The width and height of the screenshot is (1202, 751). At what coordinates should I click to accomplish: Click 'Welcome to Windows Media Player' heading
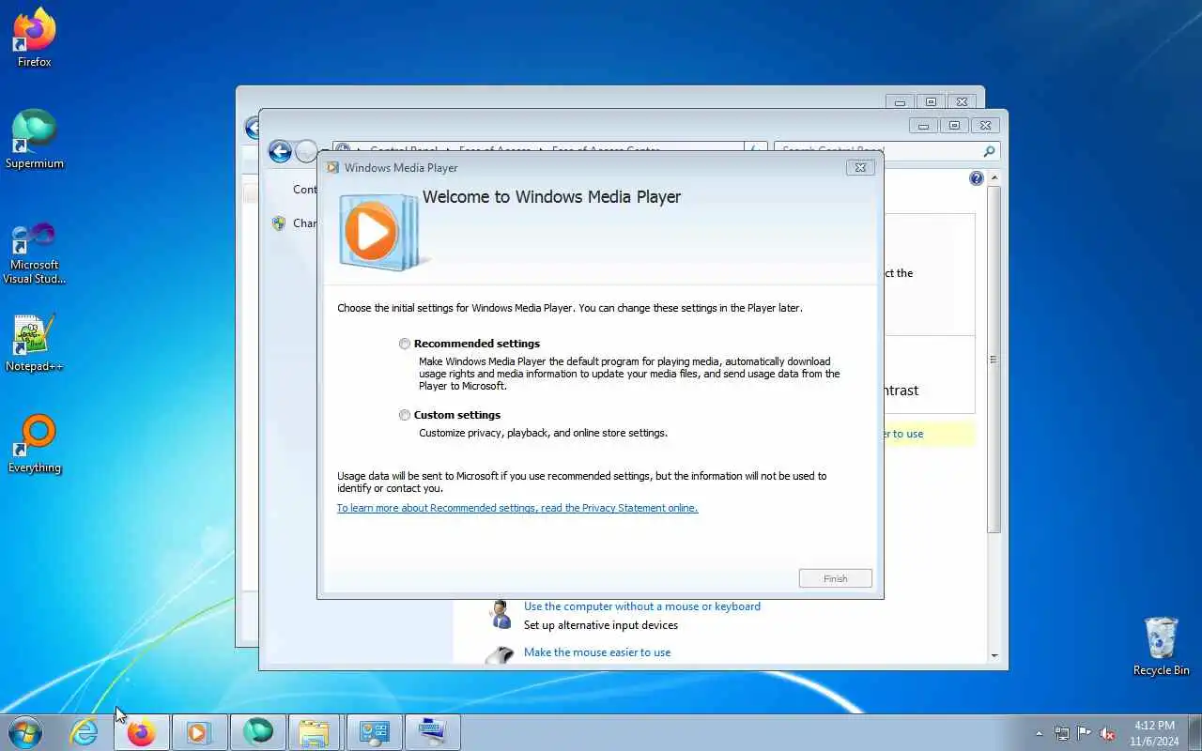pyautogui.click(x=551, y=197)
